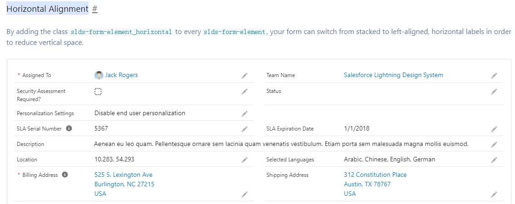Open Salesforce Lightning Design System link

click(393, 75)
